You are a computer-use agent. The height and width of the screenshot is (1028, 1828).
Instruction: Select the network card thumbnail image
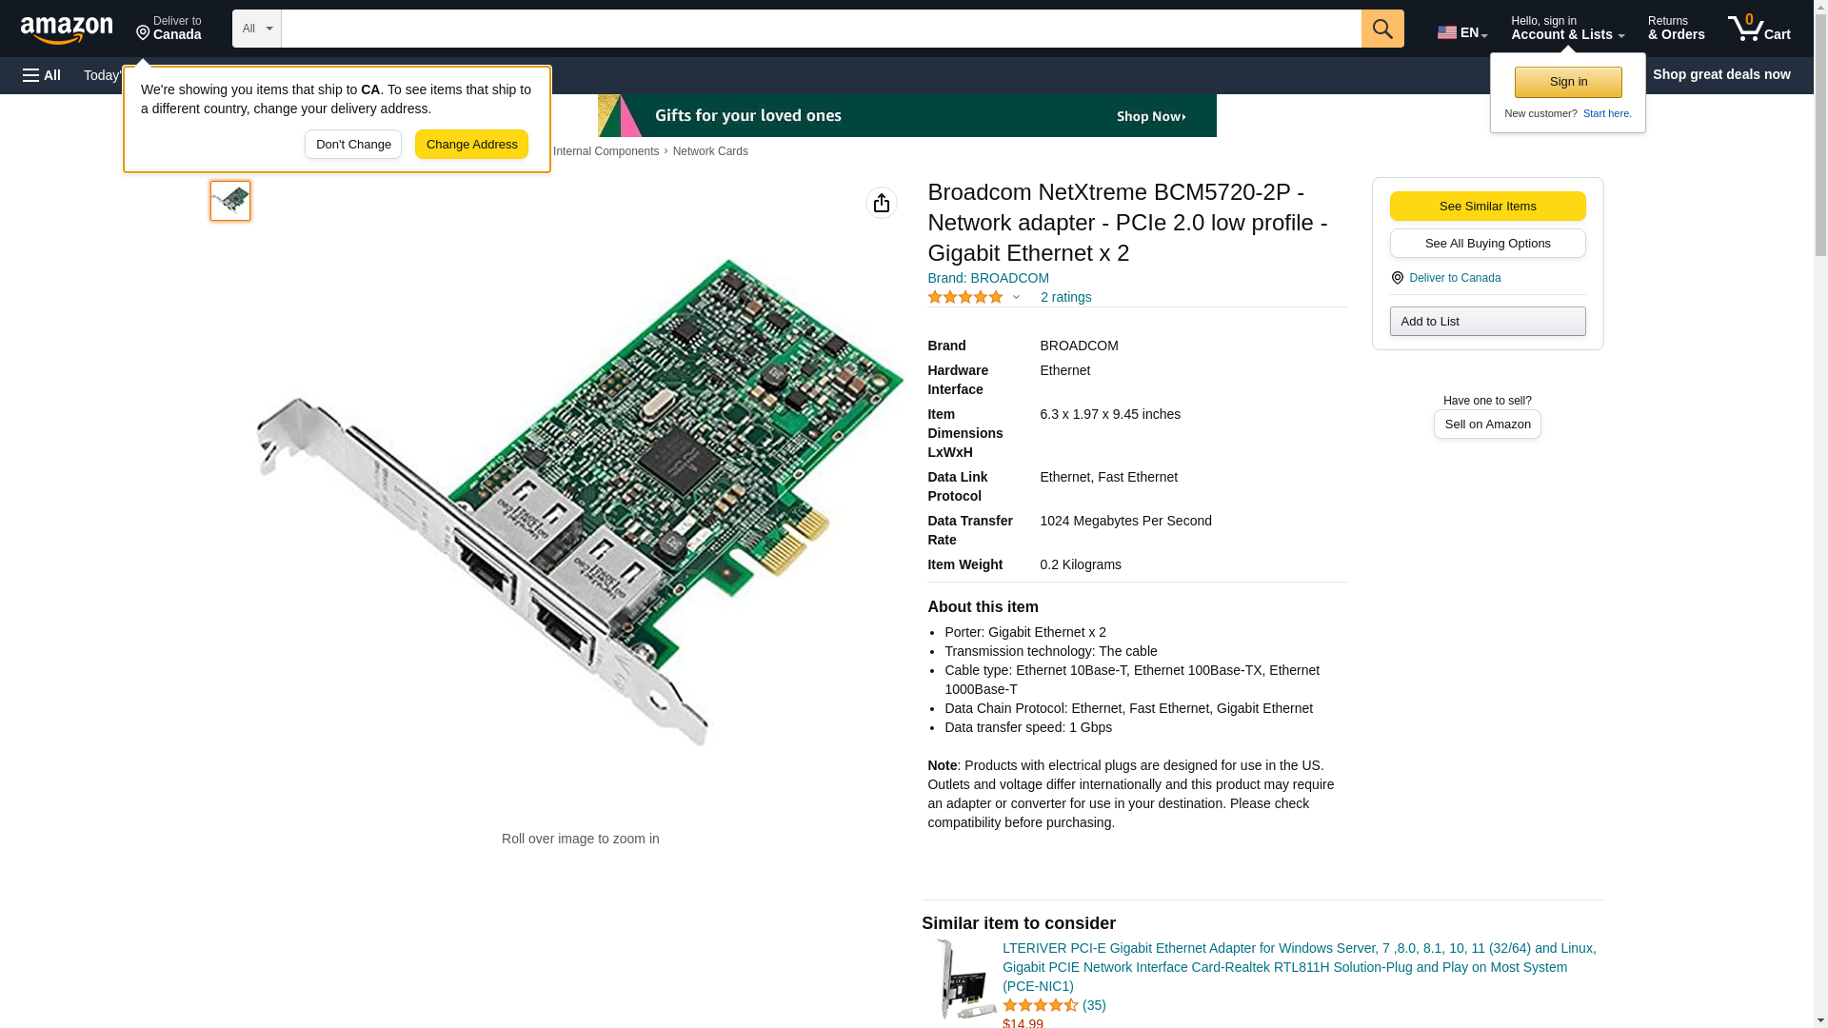click(x=230, y=201)
